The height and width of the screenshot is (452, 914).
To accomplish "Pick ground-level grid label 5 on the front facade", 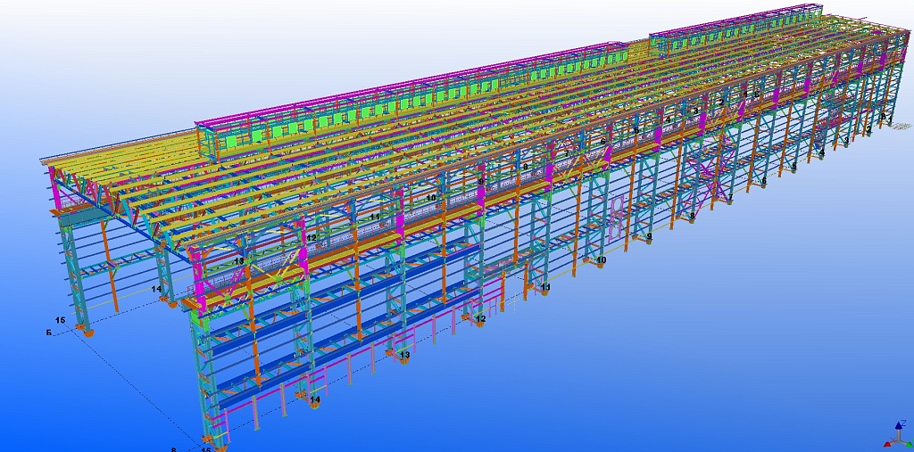I will (794, 166).
